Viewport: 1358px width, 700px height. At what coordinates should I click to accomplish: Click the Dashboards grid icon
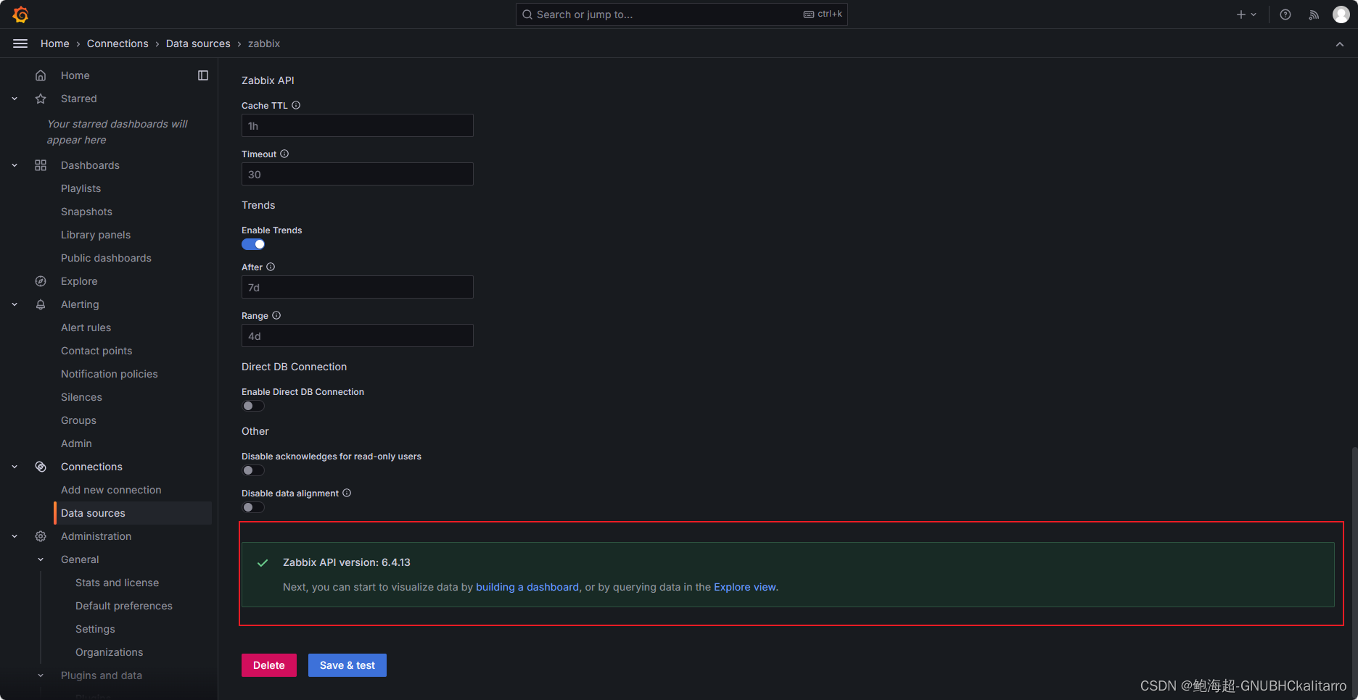41,165
